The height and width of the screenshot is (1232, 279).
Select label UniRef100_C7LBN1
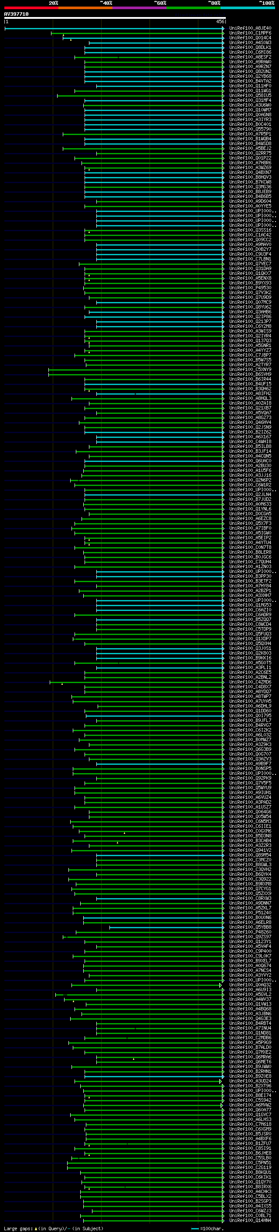point(250,259)
